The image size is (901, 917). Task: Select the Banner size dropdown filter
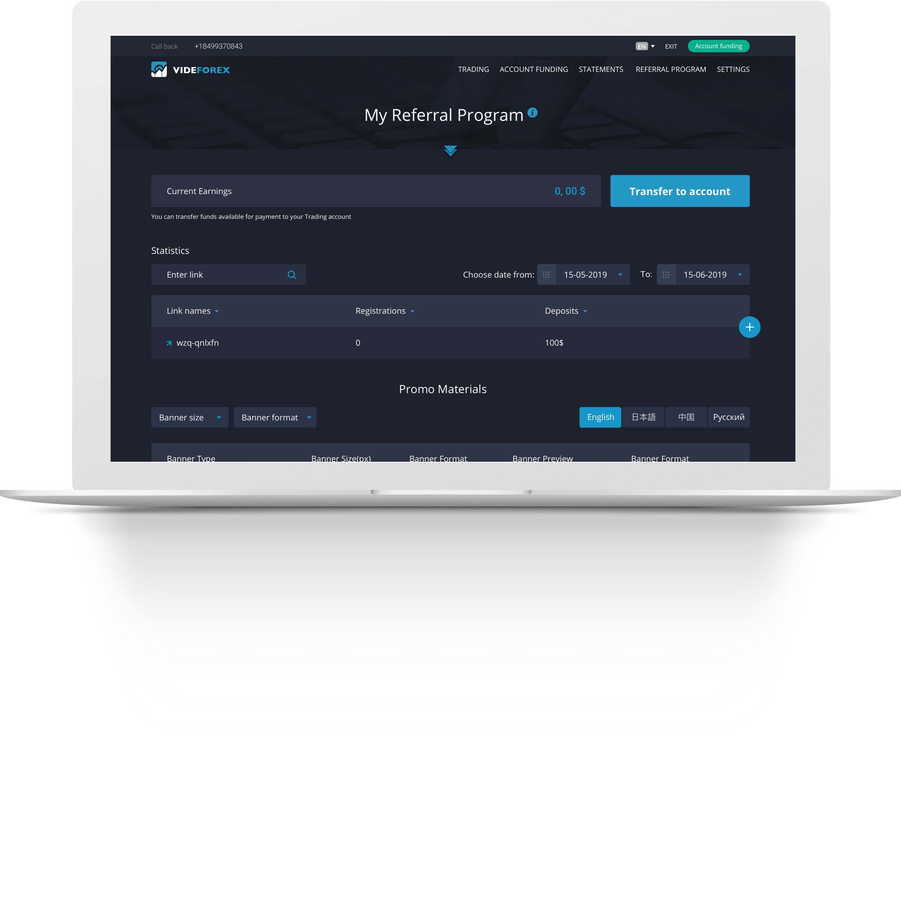coord(189,417)
